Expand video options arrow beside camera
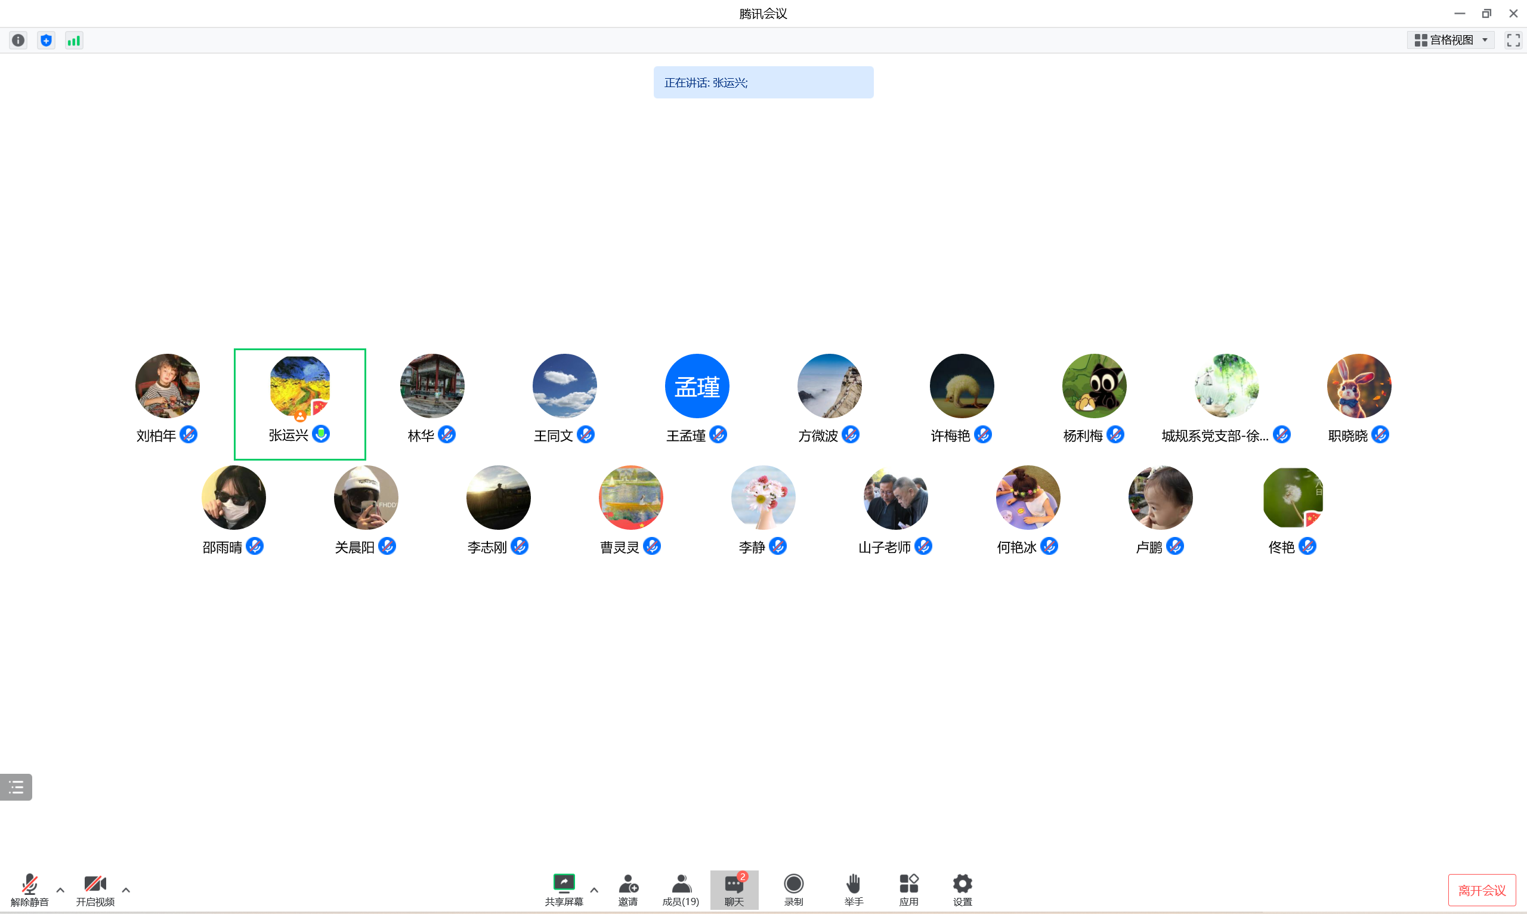Screen dimensions: 1527x914 126,890
